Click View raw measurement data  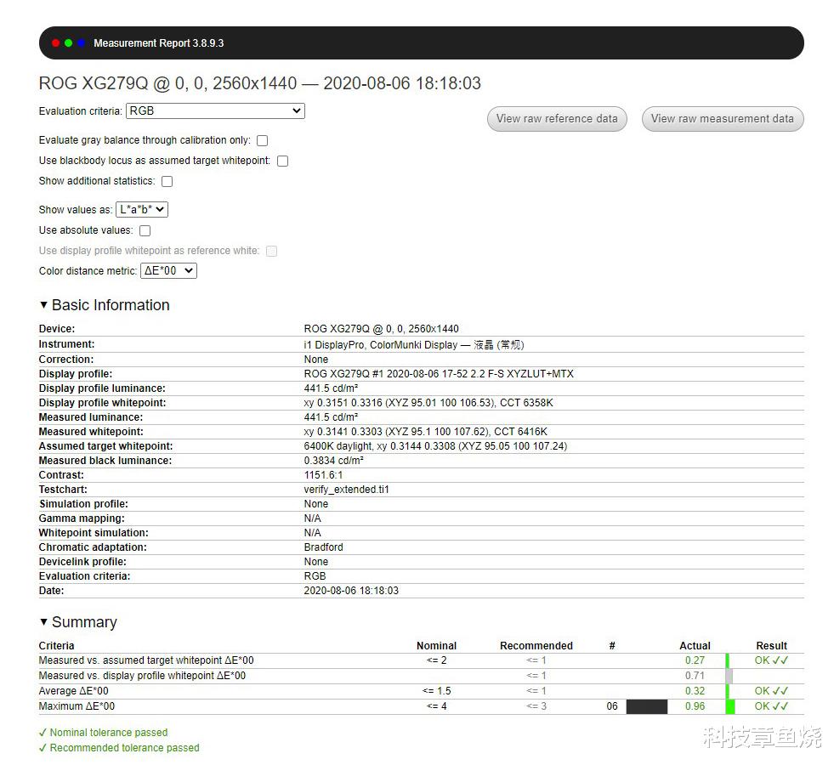coord(722,119)
